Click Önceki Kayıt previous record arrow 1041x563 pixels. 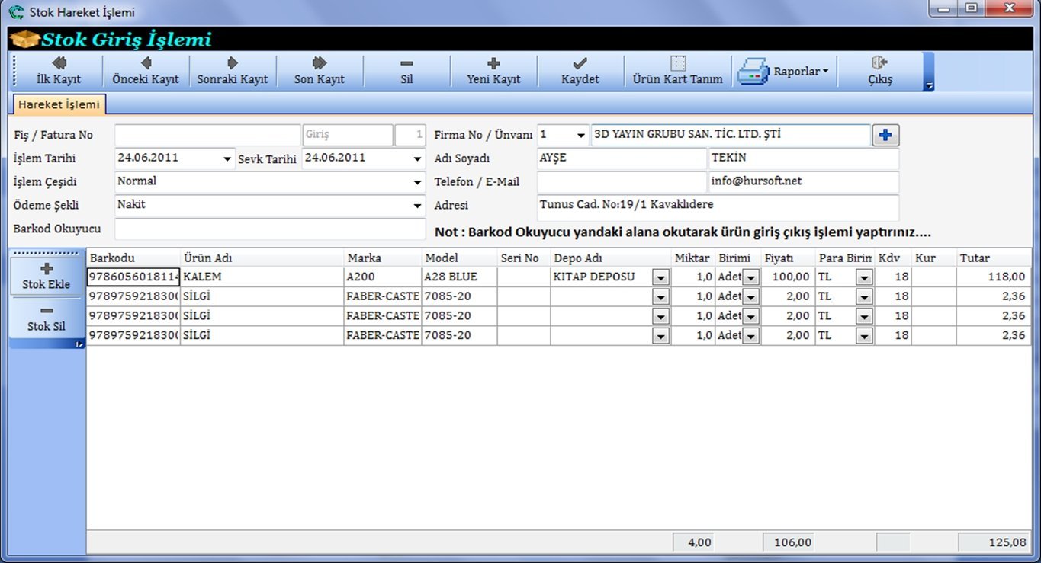145,71
